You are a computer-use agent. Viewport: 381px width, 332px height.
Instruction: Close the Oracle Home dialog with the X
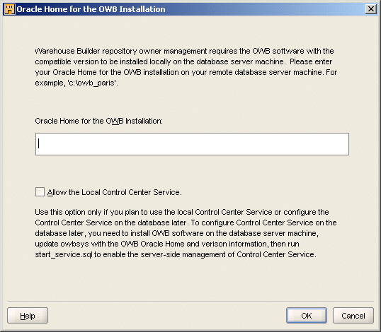tap(371, 9)
